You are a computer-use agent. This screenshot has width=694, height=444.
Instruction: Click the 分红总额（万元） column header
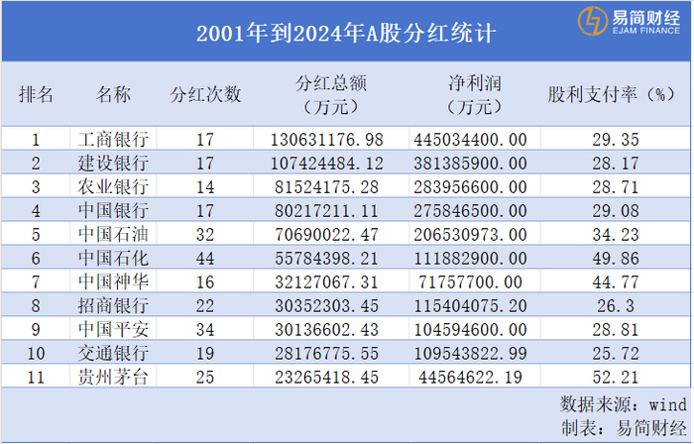point(331,94)
